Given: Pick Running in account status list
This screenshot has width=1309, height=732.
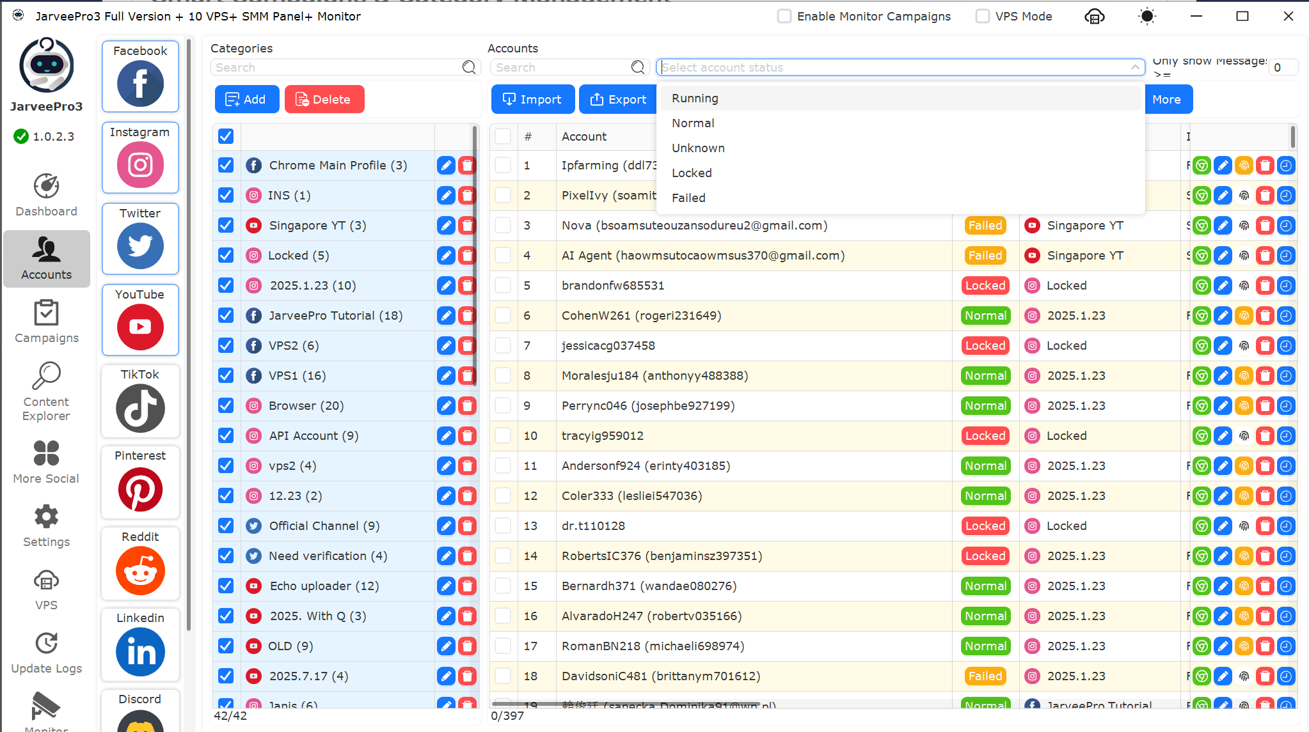Looking at the screenshot, I should pos(695,98).
